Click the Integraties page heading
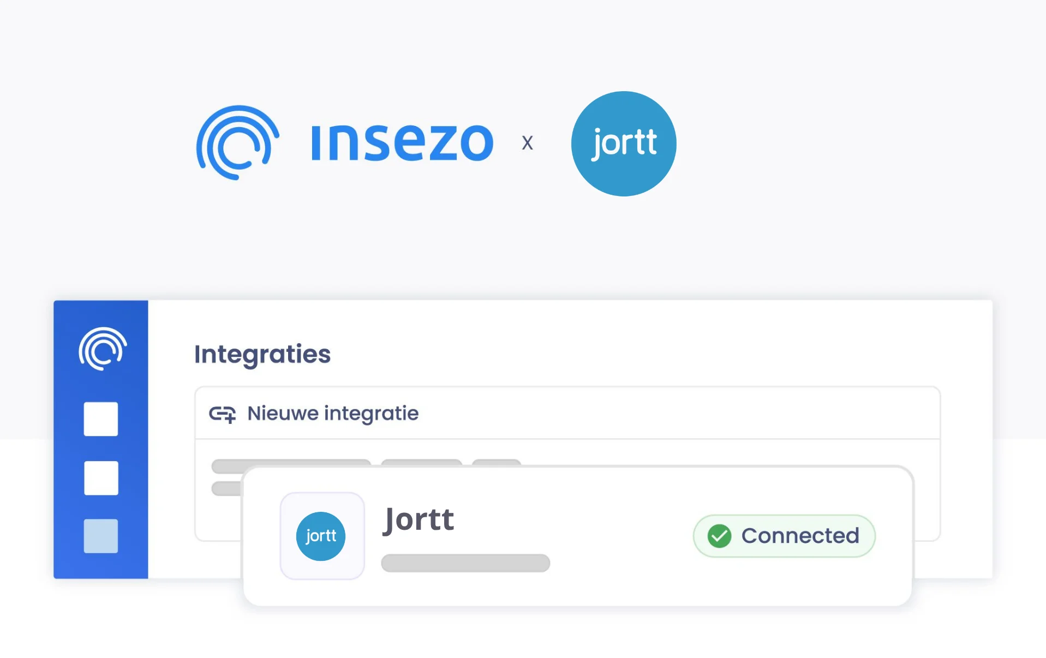The height and width of the screenshot is (658, 1046). click(x=262, y=354)
